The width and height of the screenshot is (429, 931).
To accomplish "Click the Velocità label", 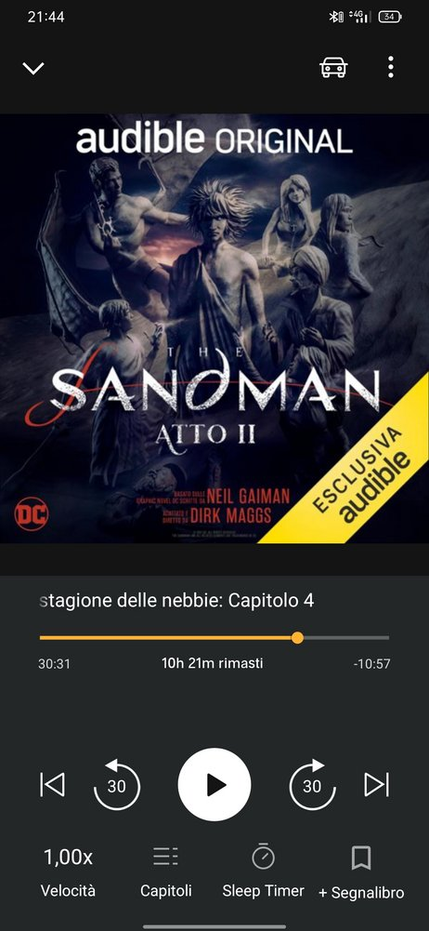I will (68, 891).
